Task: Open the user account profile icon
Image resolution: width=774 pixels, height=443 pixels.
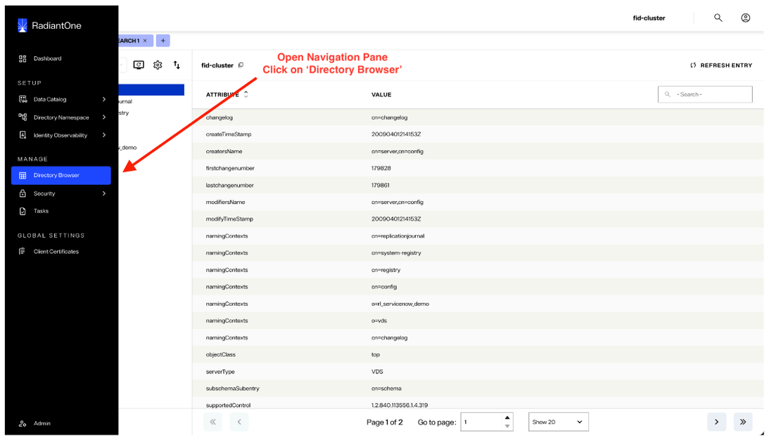Action: 745,18
